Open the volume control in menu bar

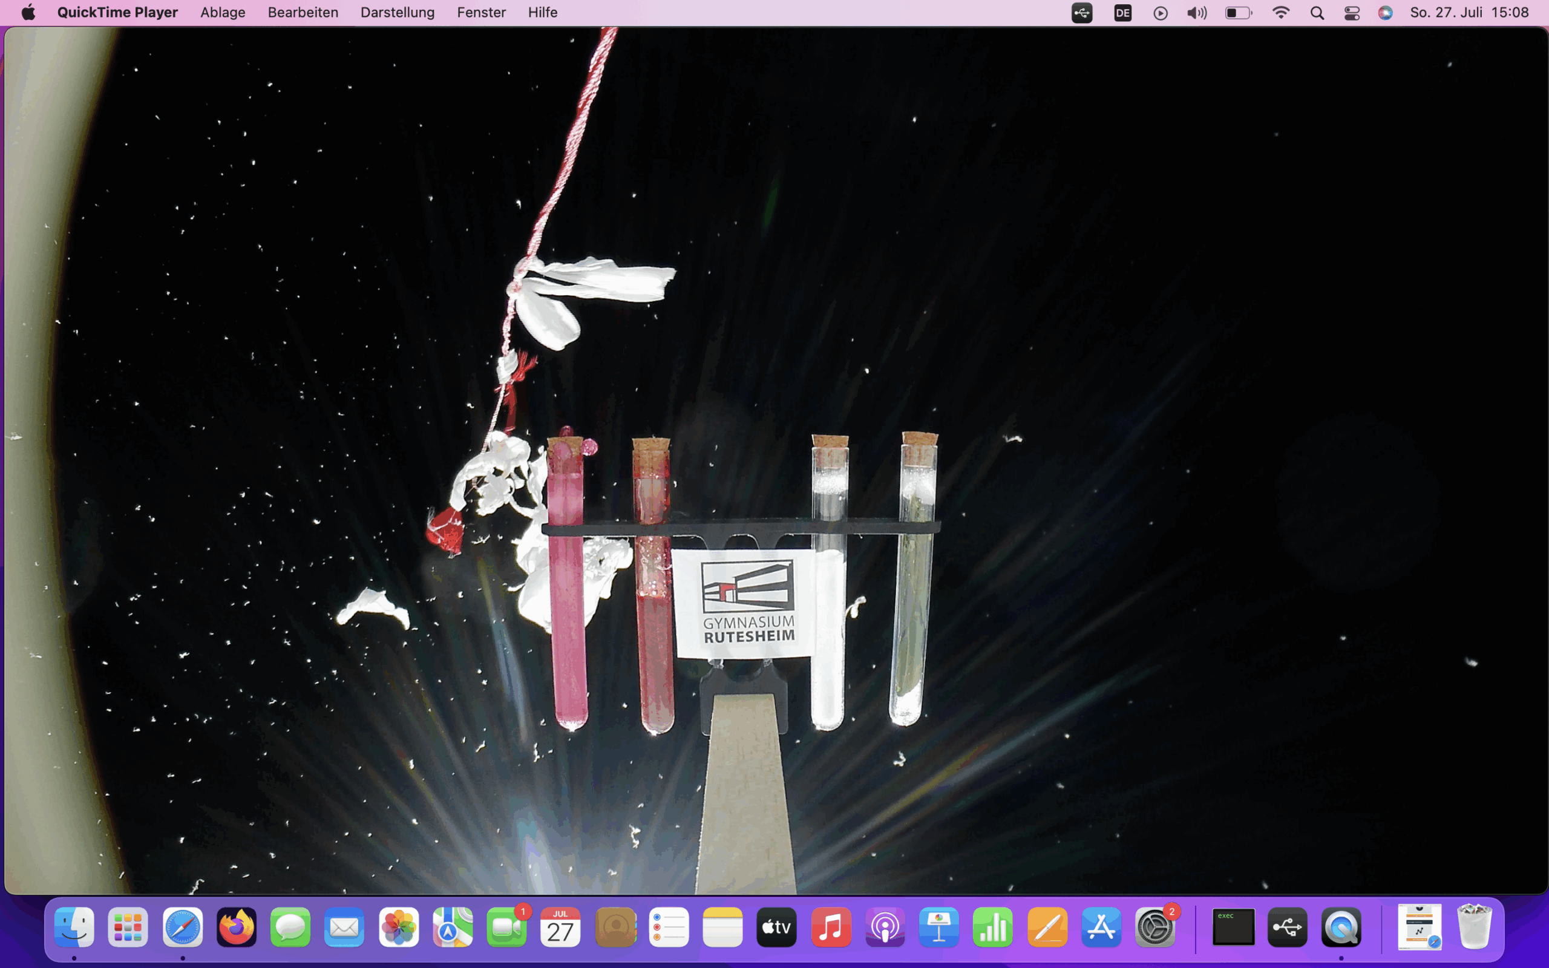(1196, 13)
